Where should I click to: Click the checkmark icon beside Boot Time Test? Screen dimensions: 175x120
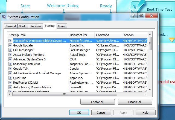[138, 7]
